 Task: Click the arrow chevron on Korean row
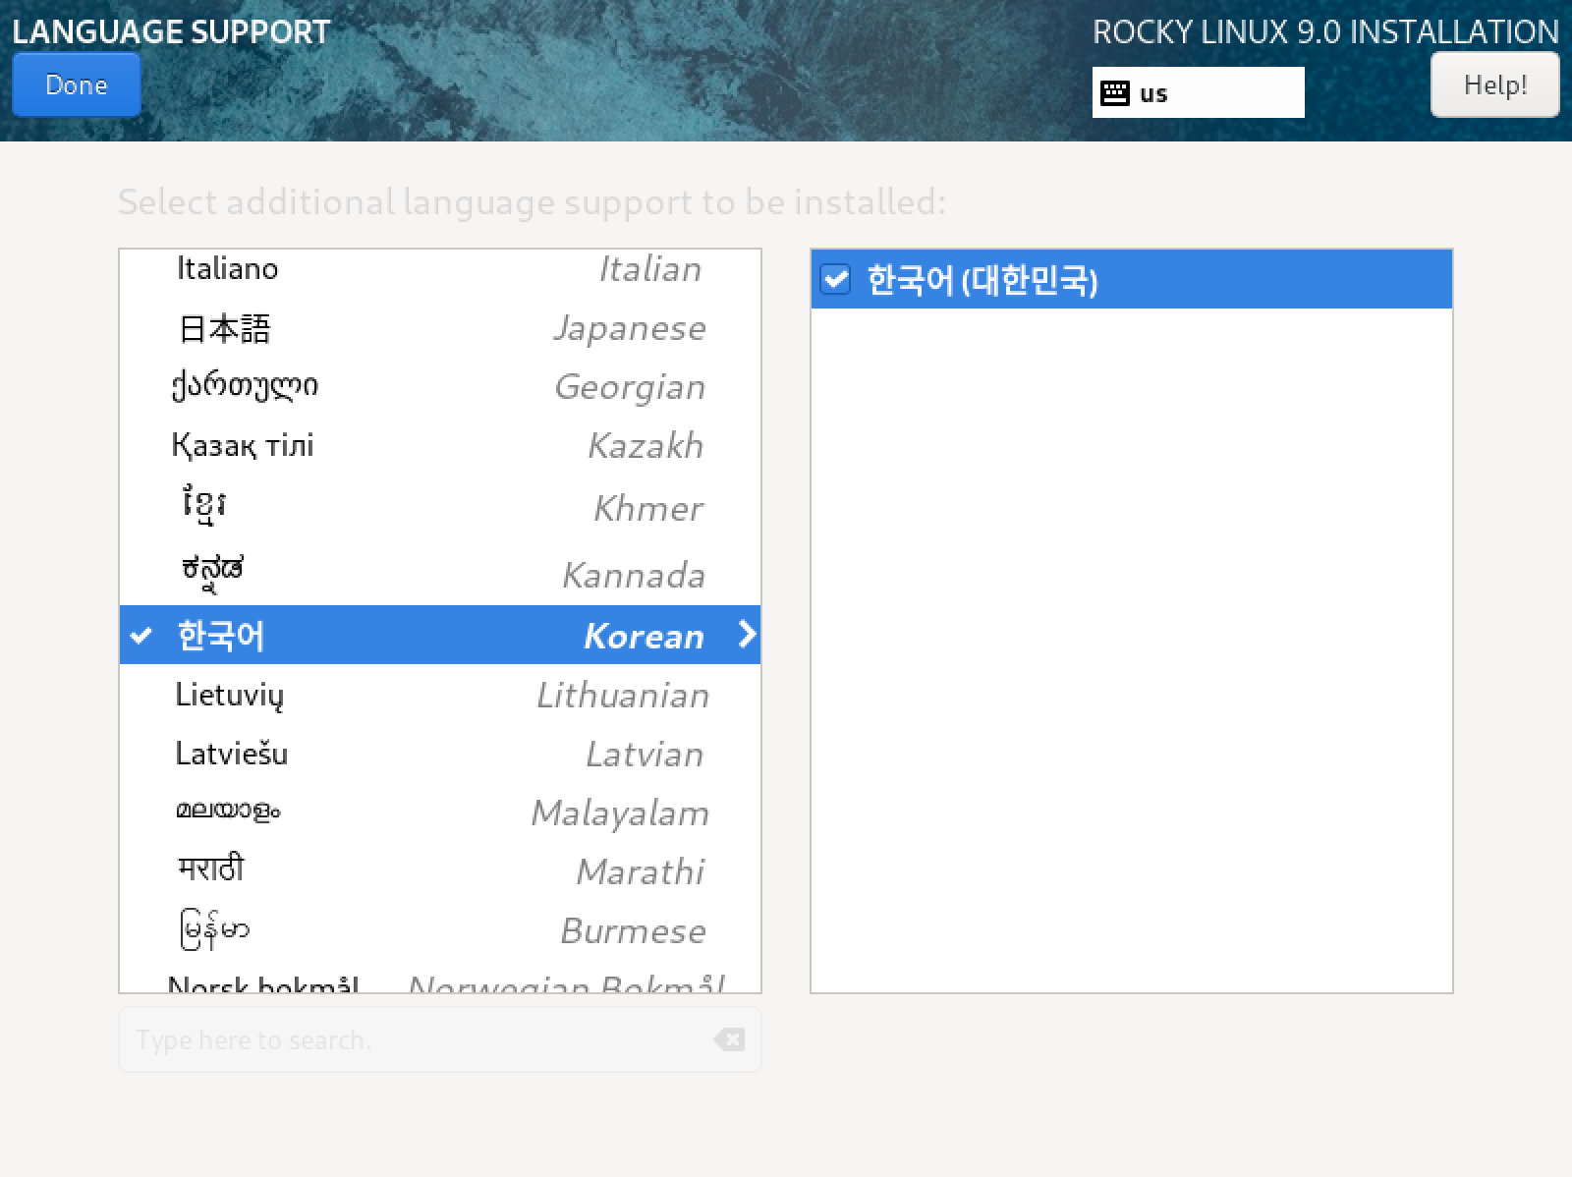click(747, 635)
